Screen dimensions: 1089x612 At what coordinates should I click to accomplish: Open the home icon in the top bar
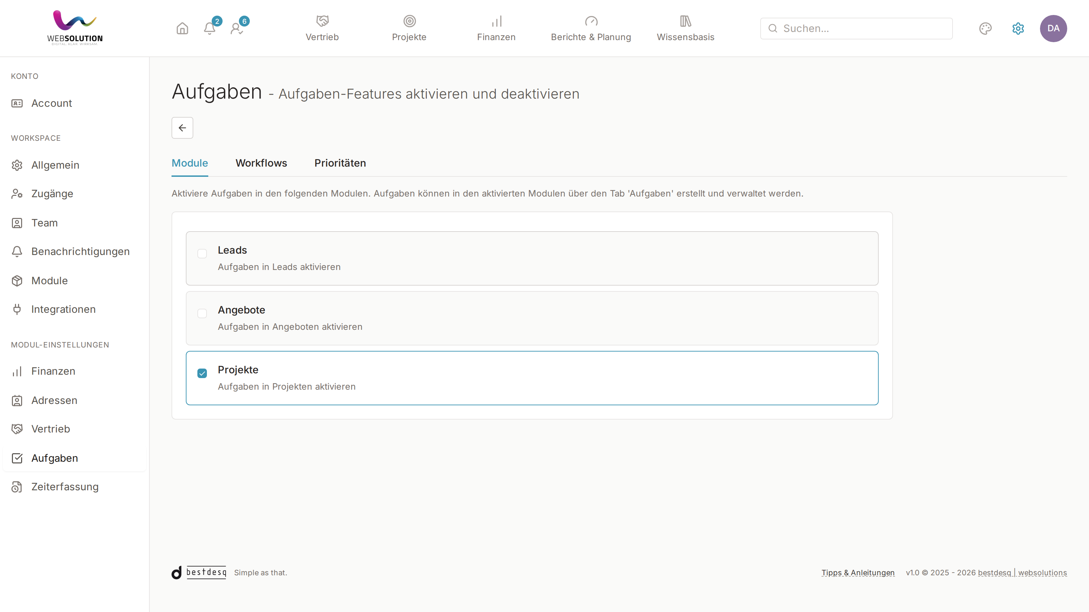pos(182,28)
